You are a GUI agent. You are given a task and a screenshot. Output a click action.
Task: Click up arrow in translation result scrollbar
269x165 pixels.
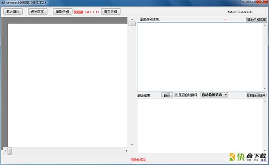click(x=265, y=101)
